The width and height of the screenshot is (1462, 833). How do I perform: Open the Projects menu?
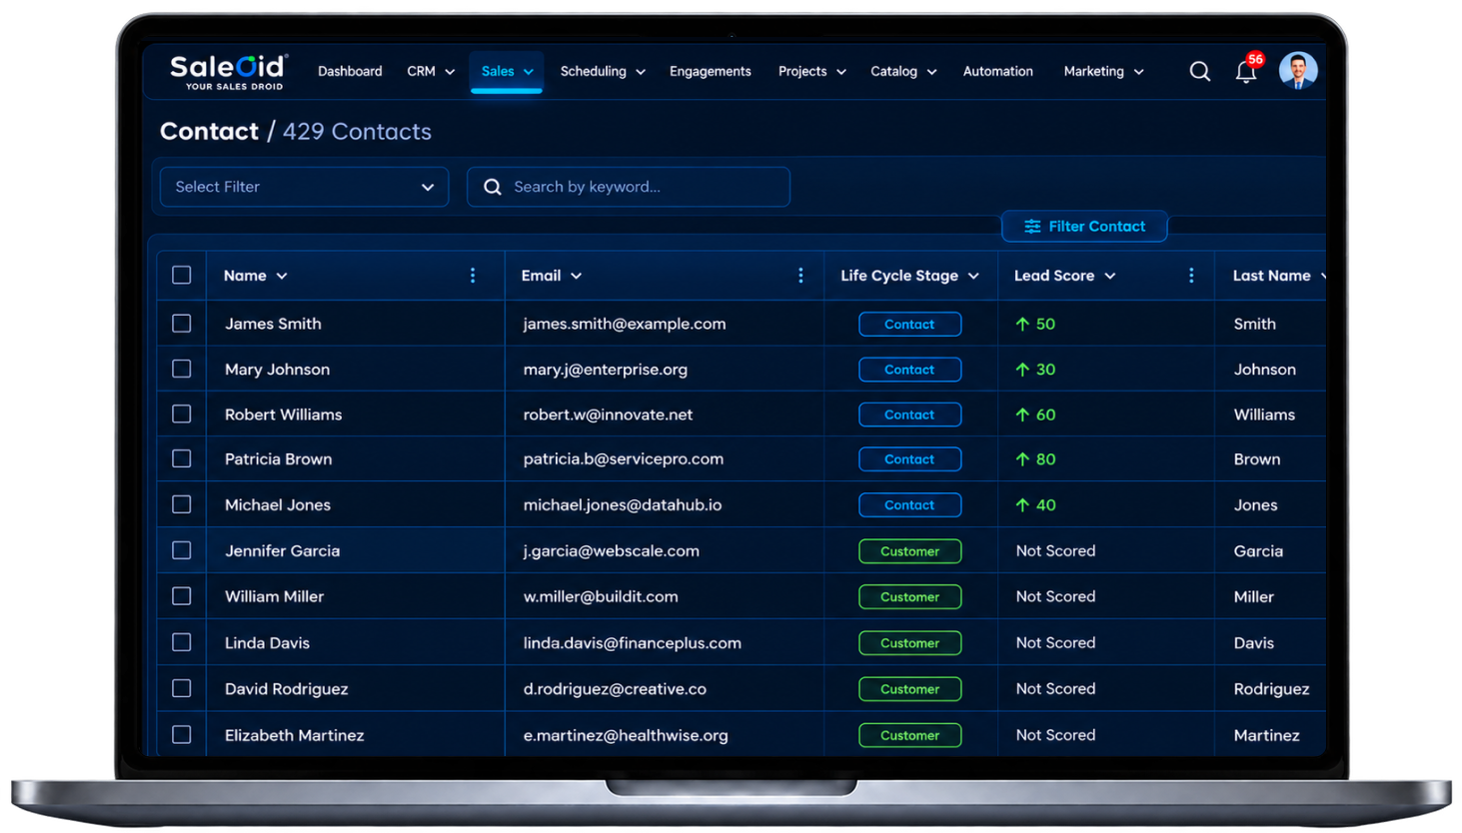[x=812, y=72]
